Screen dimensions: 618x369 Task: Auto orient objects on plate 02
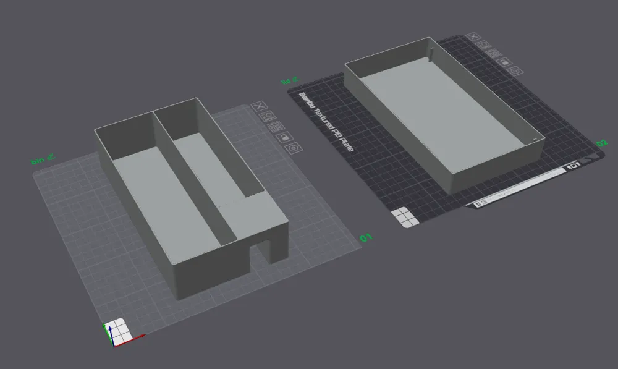coord(484,45)
